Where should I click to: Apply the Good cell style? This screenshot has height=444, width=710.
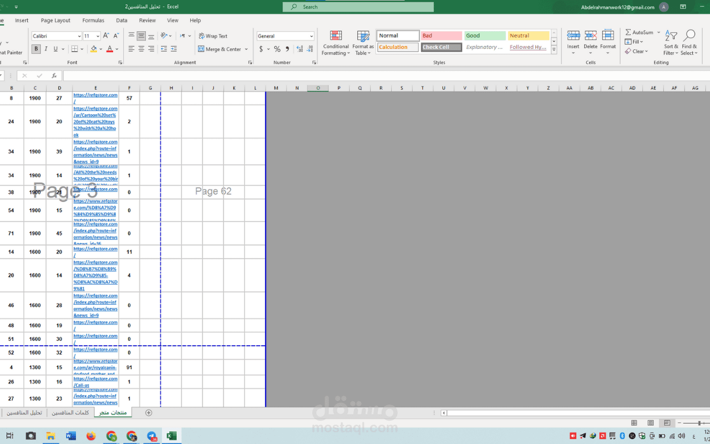(485, 36)
